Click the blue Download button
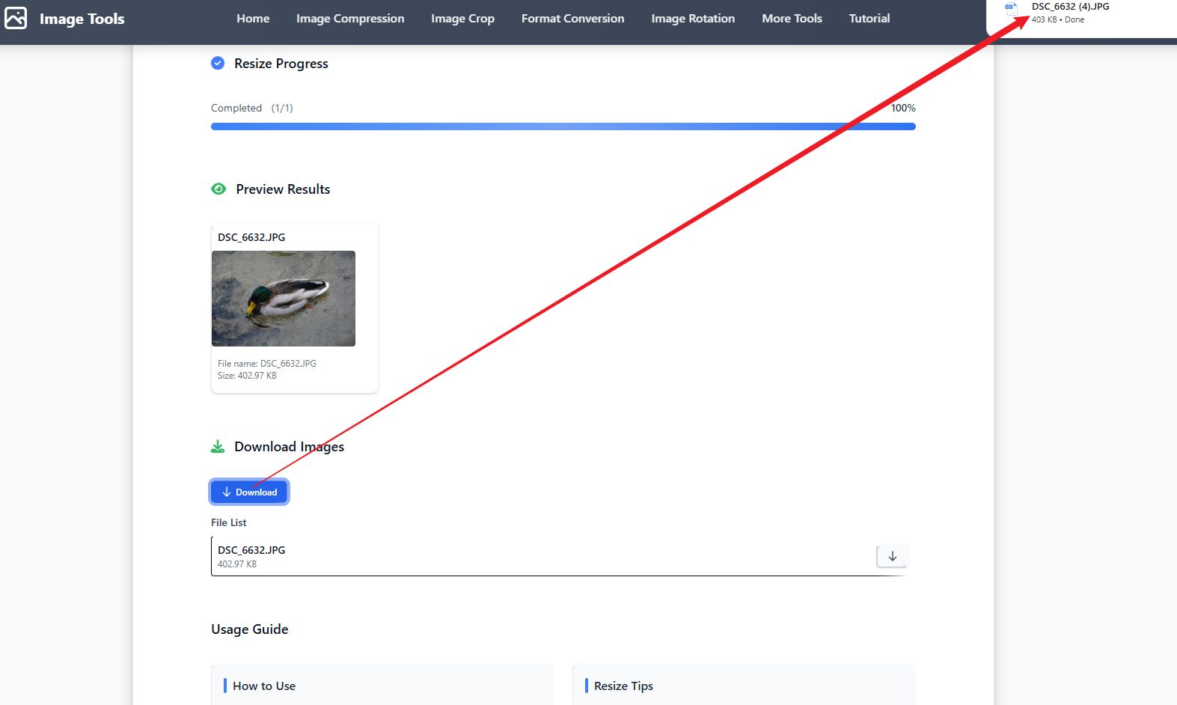Viewport: 1177px width, 705px height. tap(249, 492)
